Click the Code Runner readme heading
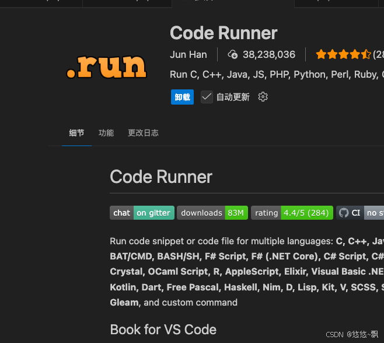 161,177
